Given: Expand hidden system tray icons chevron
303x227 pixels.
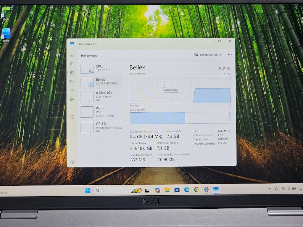Looking at the screenshot, I should (269, 189).
